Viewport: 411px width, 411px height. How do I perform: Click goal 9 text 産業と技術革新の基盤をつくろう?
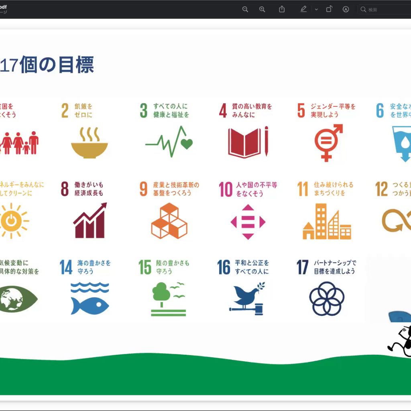(x=176, y=189)
